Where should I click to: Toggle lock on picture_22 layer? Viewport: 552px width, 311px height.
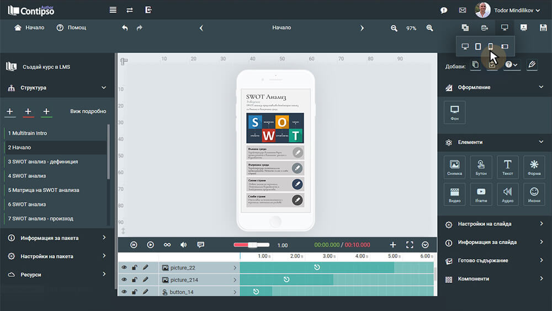135,267
